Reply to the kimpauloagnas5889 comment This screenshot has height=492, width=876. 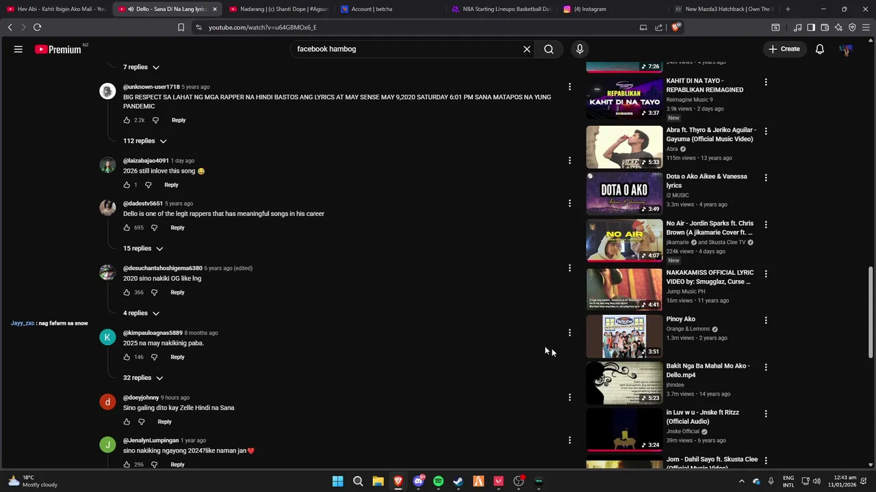click(177, 357)
